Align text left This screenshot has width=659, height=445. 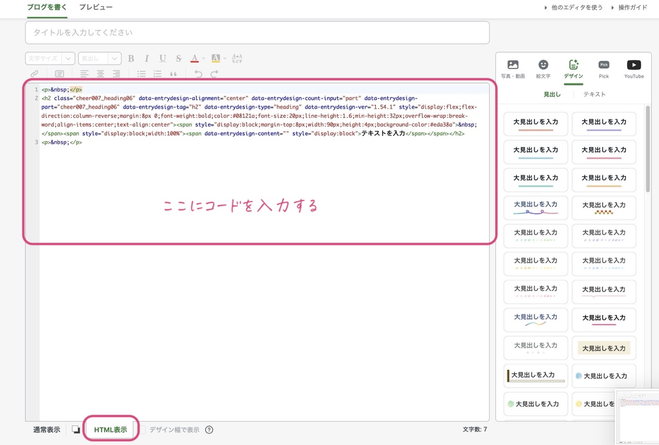pos(84,74)
